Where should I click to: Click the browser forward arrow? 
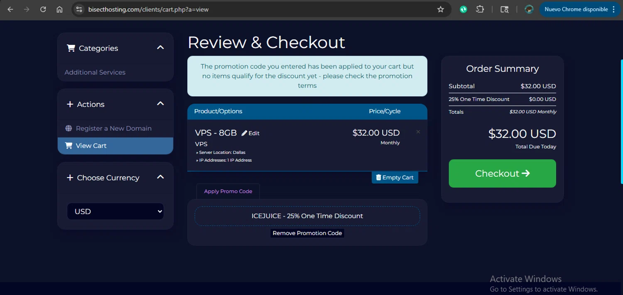pyautogui.click(x=27, y=9)
